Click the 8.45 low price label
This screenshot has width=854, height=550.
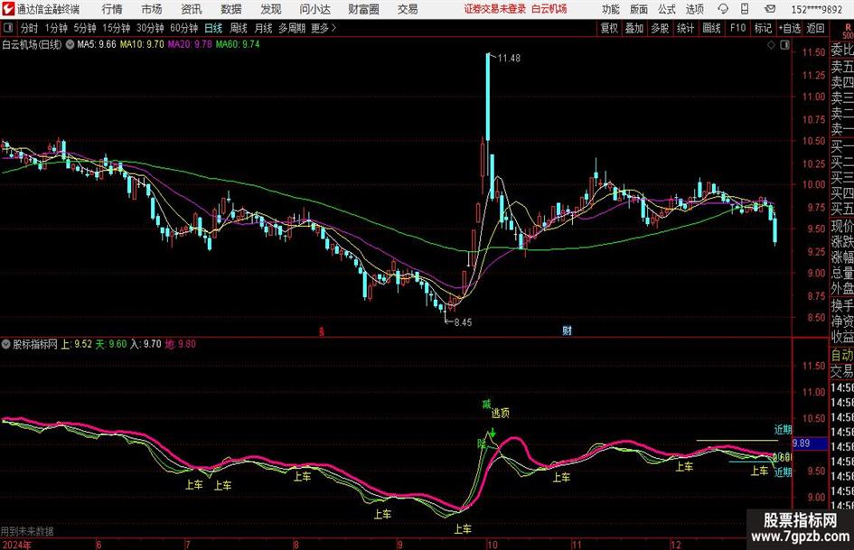pos(463,322)
